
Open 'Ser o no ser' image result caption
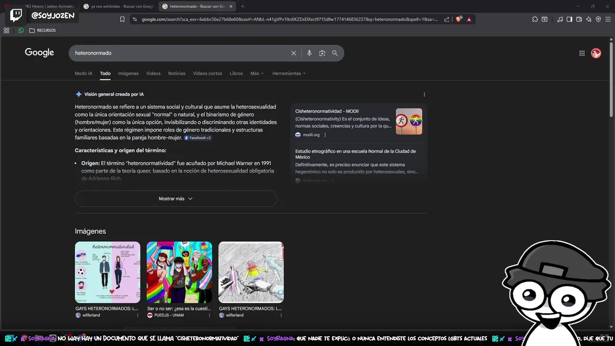179,309
